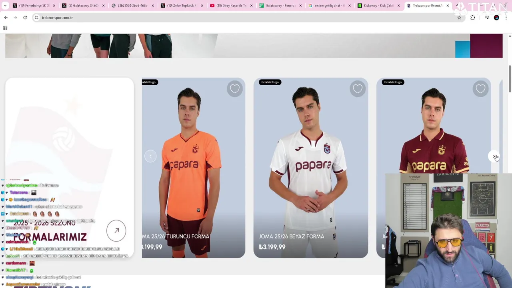Viewport: 512px width, 288px height.
Task: Click the Formalarımız heading text
Action: click(x=50, y=237)
